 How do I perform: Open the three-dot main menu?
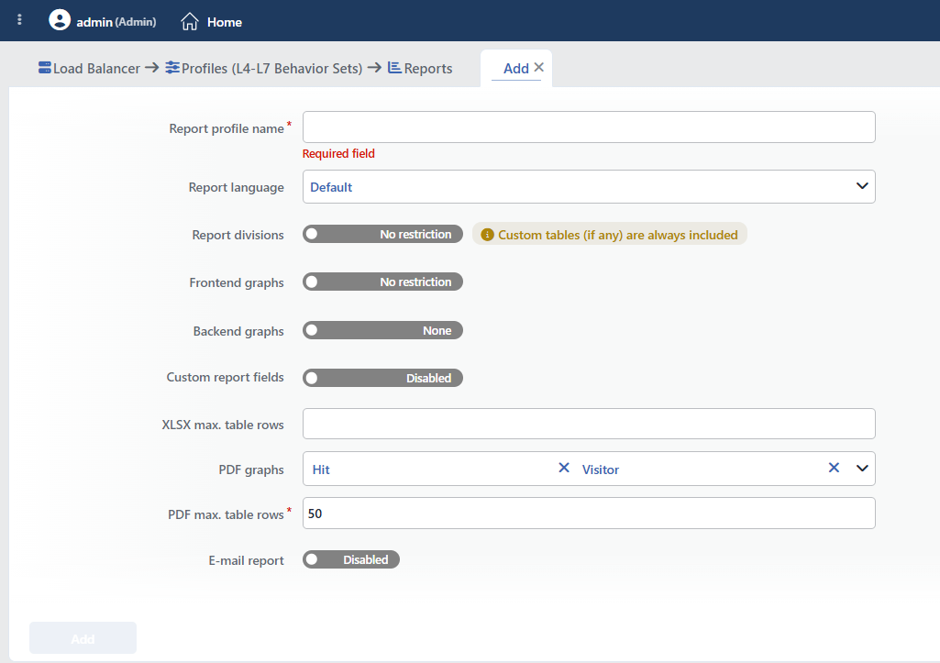click(x=20, y=20)
